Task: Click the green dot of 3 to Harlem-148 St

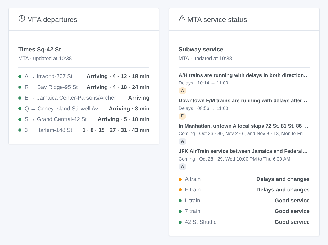Action: coord(20,130)
